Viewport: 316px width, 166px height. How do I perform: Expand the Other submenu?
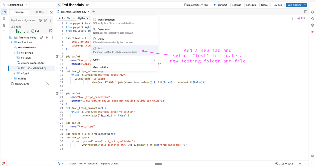coord(124,60)
